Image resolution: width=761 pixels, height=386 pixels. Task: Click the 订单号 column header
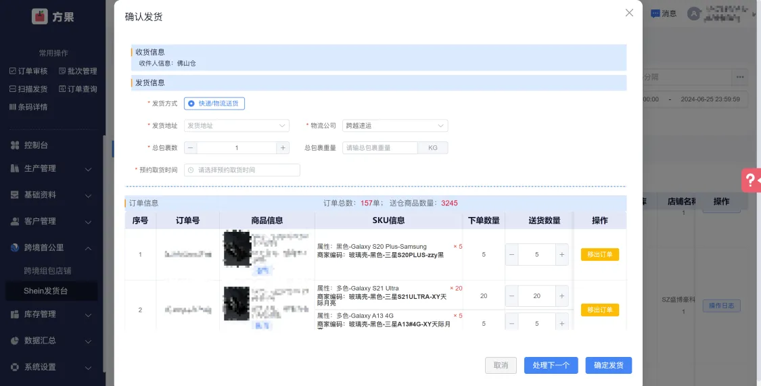pyautogui.click(x=188, y=220)
